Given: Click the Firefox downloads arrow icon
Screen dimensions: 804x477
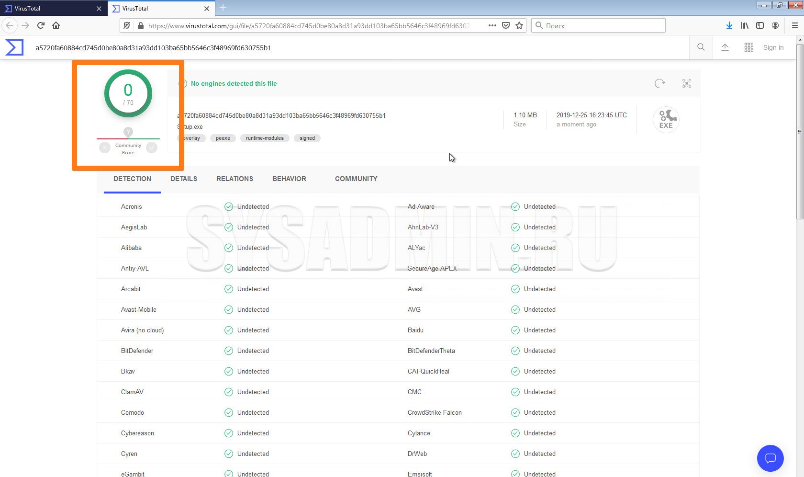Looking at the screenshot, I should point(729,26).
